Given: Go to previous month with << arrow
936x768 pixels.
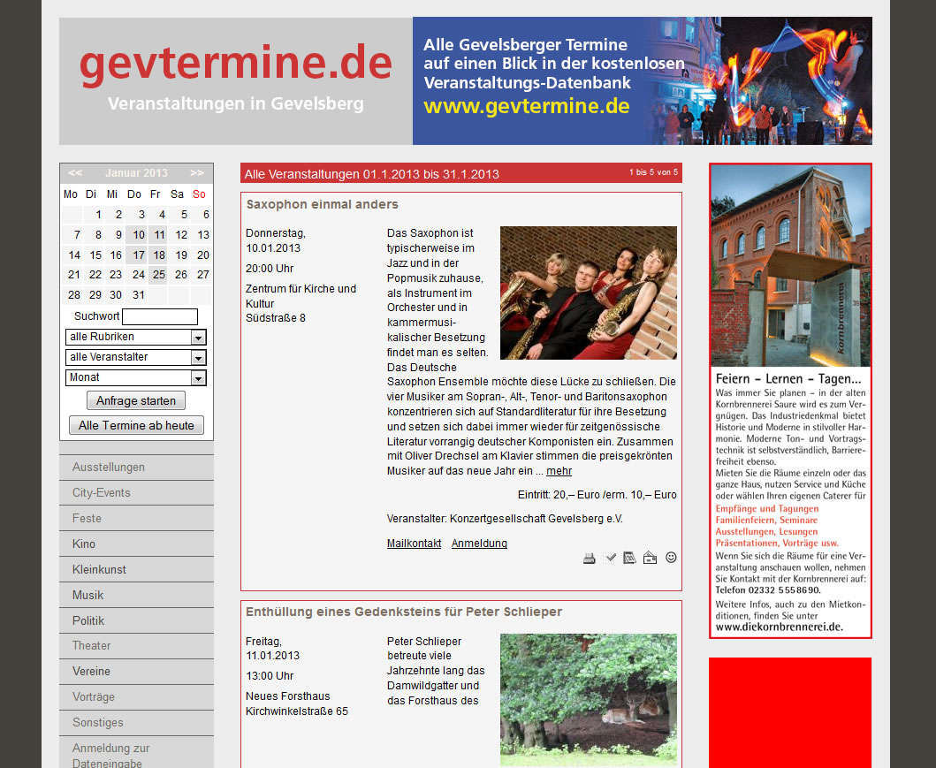Looking at the screenshot, I should tap(74, 173).
